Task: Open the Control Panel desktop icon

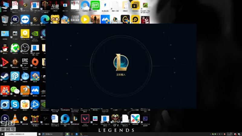Action: [x=5, y=34]
